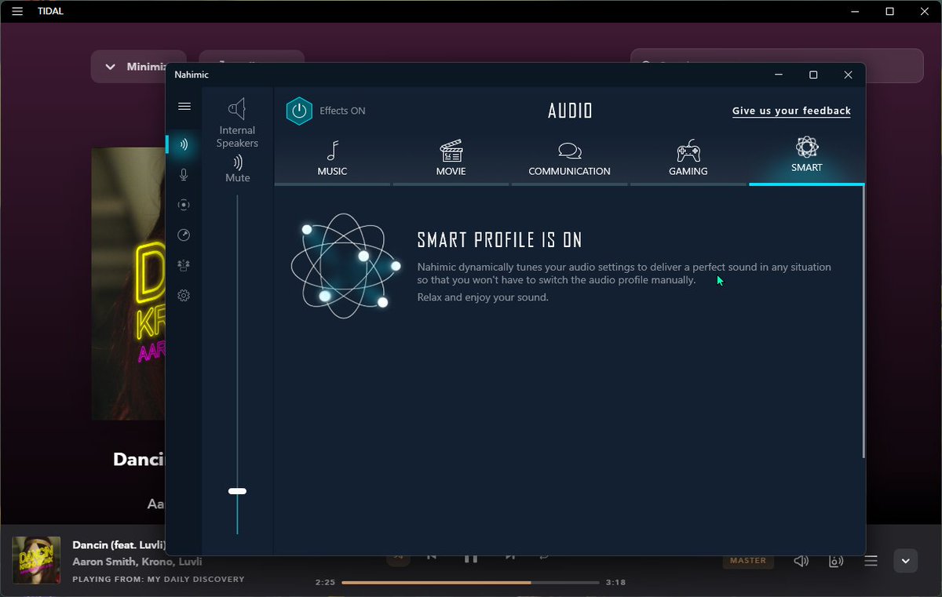Toggle the Effects ON power button
The image size is (942, 597).
tap(299, 111)
